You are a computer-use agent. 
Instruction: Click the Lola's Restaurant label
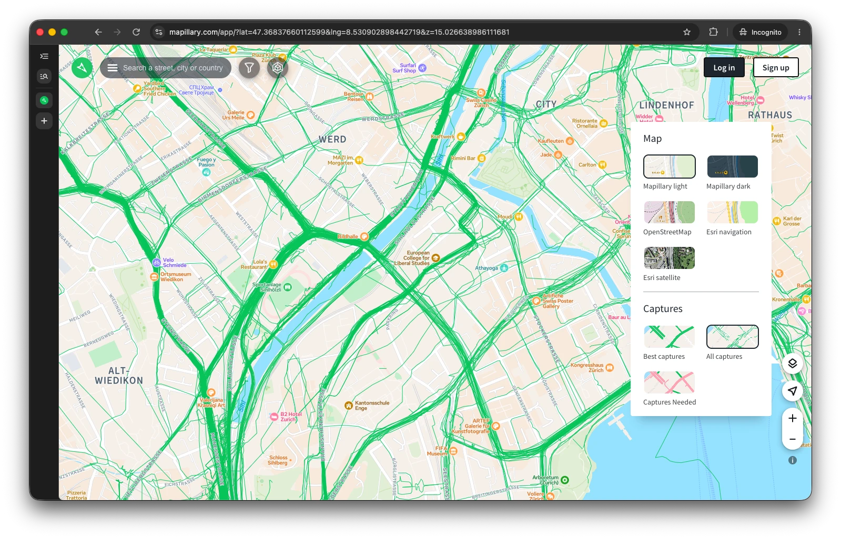[254, 264]
